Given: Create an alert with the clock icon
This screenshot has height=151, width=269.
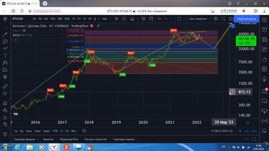Looking at the screenshot, I should click(151, 19).
